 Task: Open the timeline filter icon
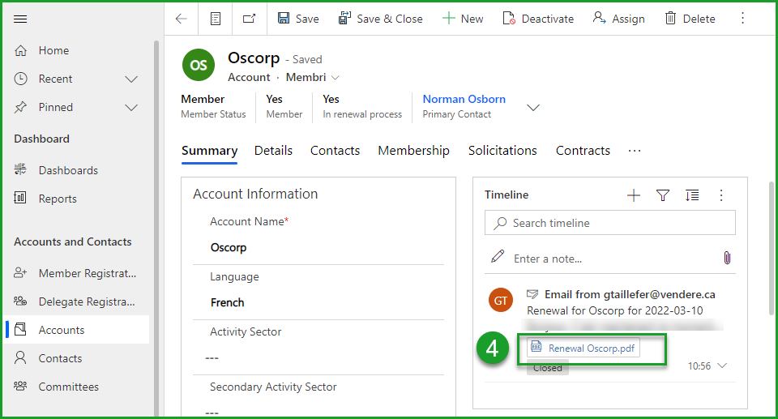[663, 195]
